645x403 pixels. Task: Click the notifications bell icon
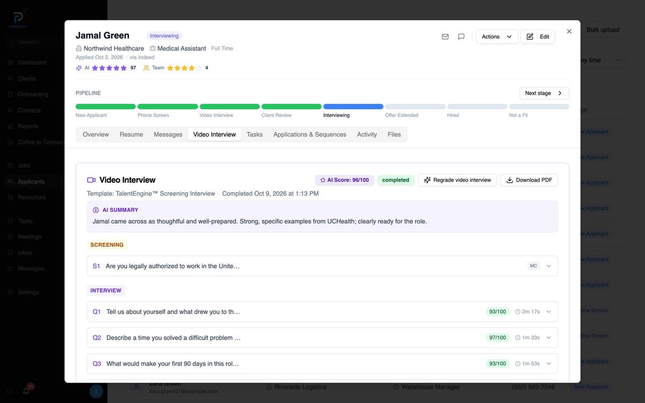click(x=26, y=391)
